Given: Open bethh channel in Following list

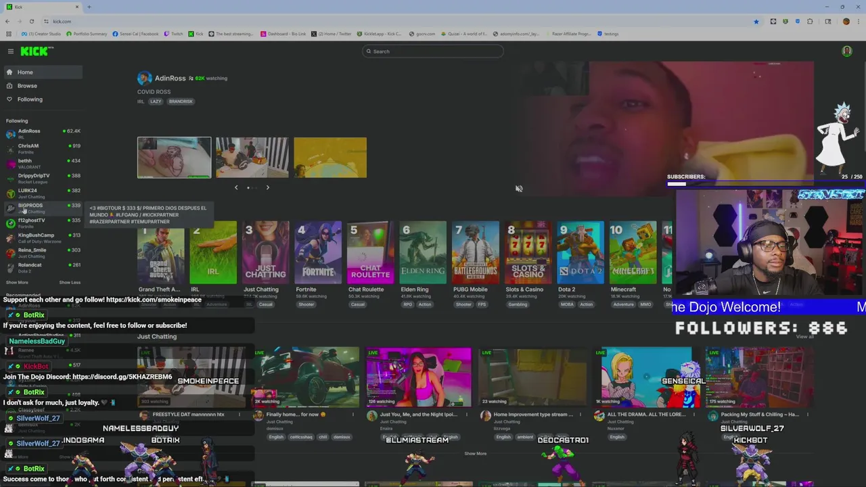Looking at the screenshot, I should [x=43, y=163].
